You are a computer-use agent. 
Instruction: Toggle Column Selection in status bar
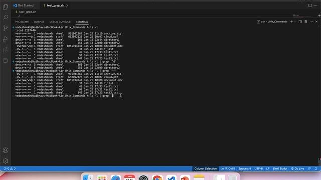(205, 169)
